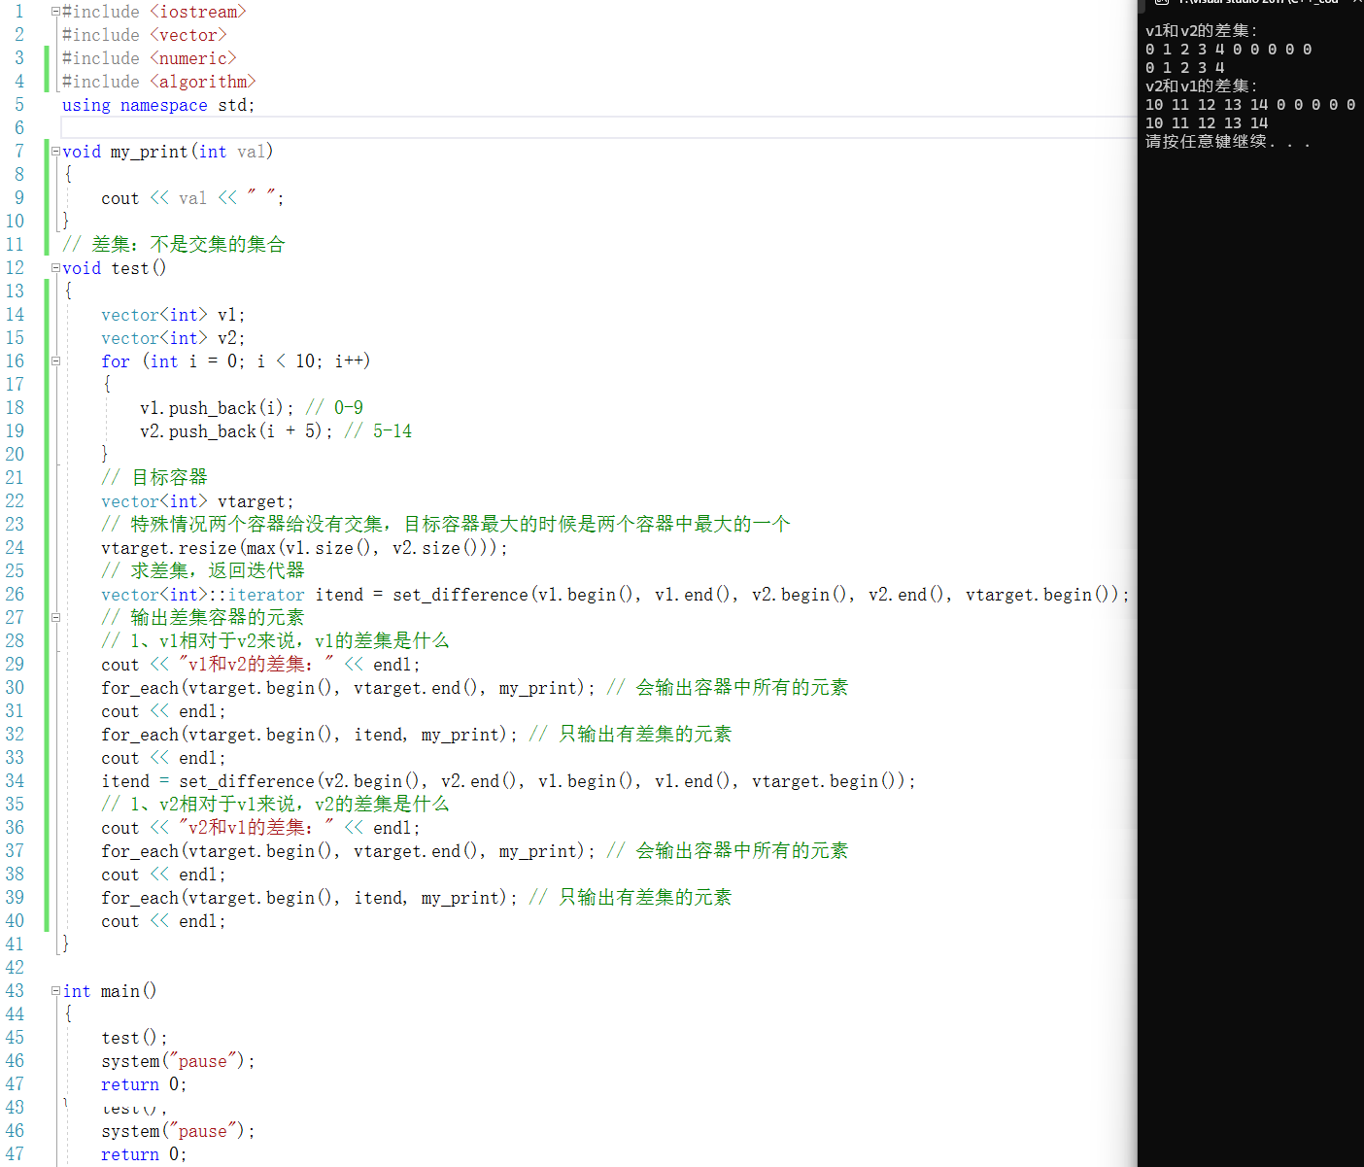
Task: Collapse the comment block fold at line 27
Action: [x=55, y=618]
